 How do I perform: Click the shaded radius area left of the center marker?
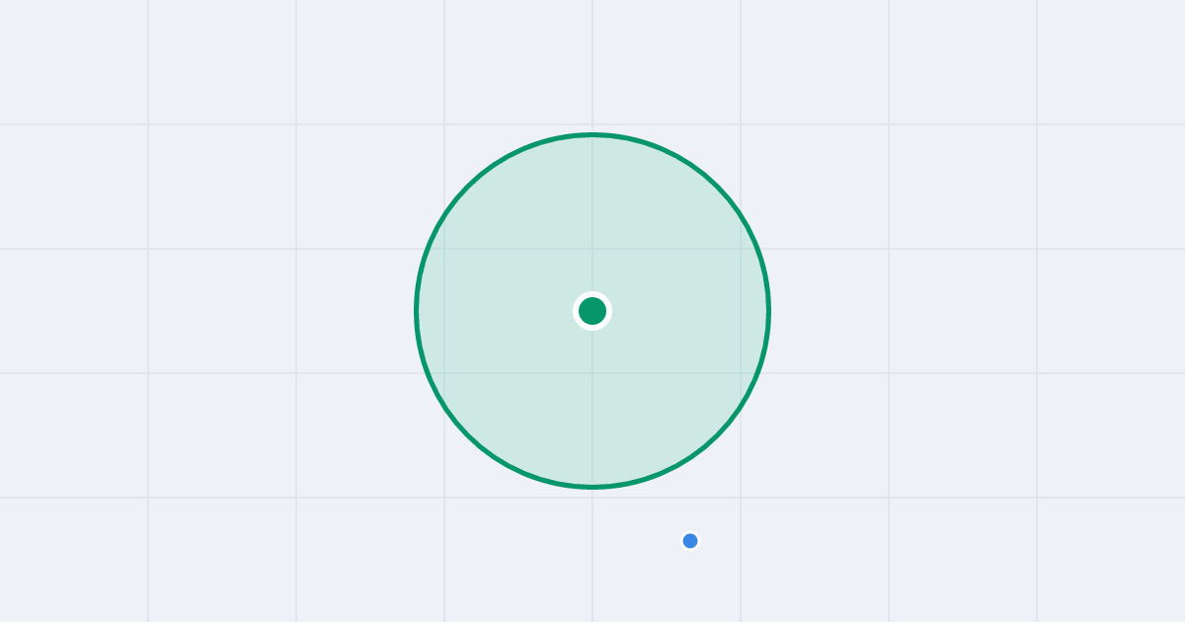[494, 311]
